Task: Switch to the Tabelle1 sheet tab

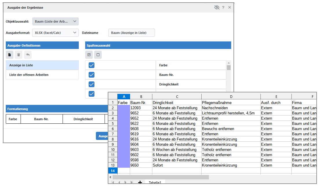Action: point(155,183)
